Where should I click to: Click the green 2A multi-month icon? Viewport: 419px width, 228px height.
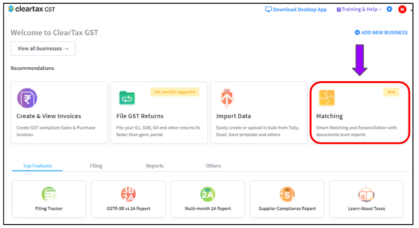point(208,194)
